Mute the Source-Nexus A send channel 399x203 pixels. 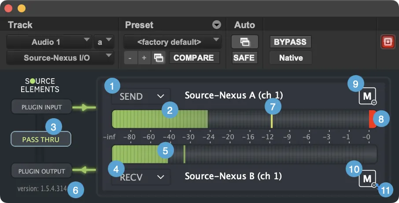[367, 96]
